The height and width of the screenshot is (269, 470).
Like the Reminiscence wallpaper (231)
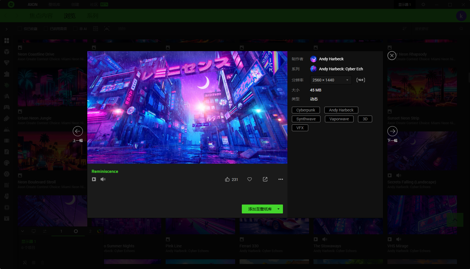pyautogui.click(x=231, y=180)
